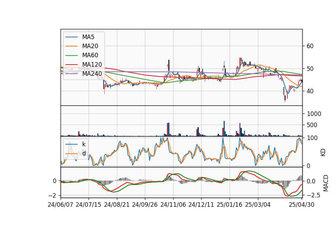Image resolution: width=336 pixels, height=241 pixels.
Task: Click the blue MA5 legend line sample
Action: 71,37
